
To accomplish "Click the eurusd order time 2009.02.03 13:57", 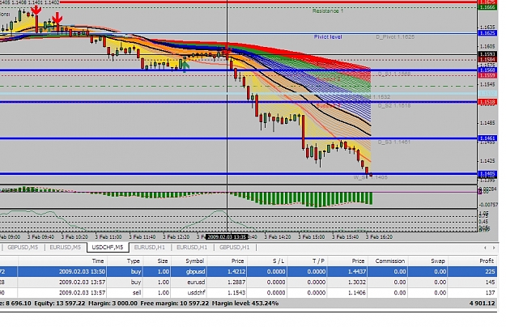I will coord(82,282).
